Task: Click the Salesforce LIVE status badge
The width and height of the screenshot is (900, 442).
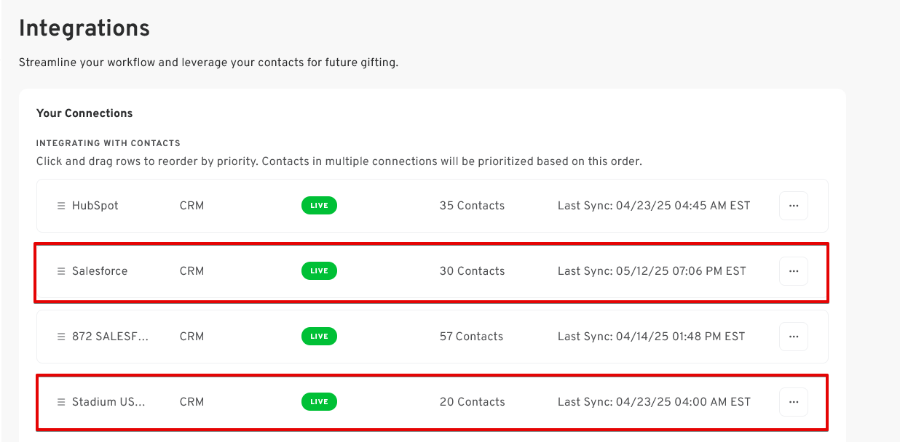Action: click(x=319, y=271)
